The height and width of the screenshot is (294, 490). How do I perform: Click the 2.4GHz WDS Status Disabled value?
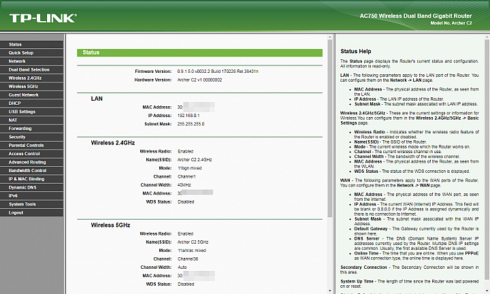(186, 202)
